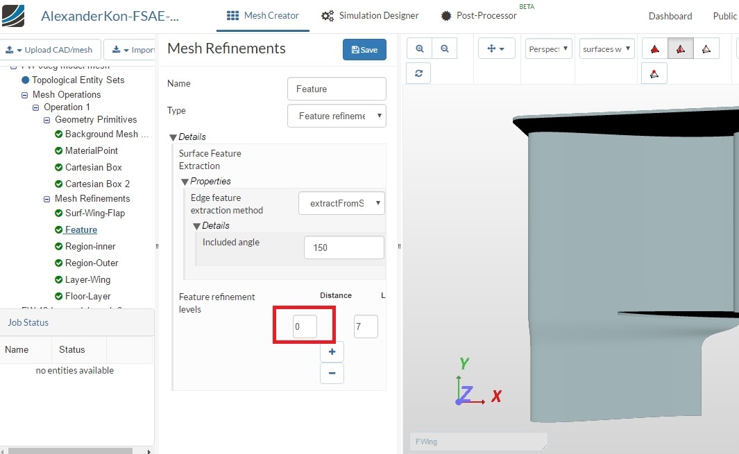Viewport: 739px width, 454px height.
Task: Edit the Name field containing Feature
Action: [x=337, y=89]
